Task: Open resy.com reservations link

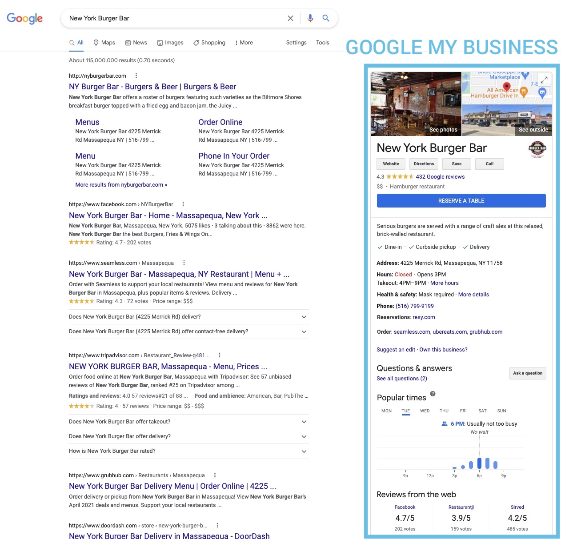Action: coord(424,317)
